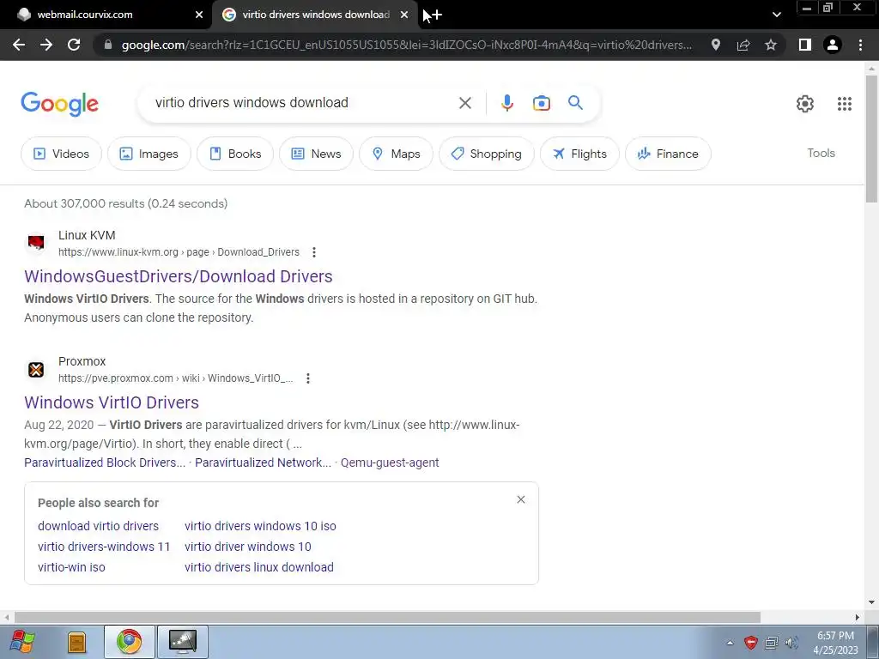Image resolution: width=879 pixels, height=659 pixels.
Task: Open Google apps grid
Action: point(845,104)
